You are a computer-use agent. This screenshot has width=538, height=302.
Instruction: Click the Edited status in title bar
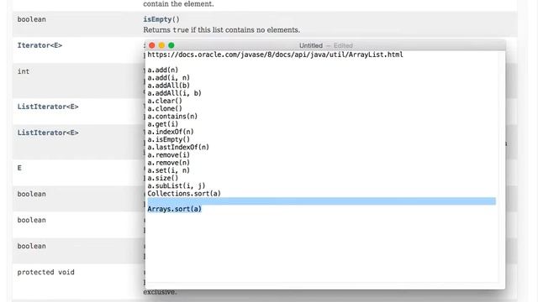[x=343, y=45]
